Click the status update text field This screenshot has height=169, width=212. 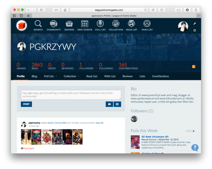click(71, 95)
